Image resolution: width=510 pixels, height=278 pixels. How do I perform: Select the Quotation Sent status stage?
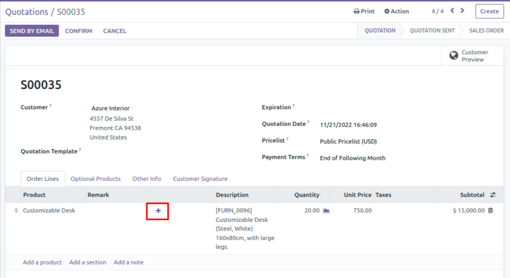tap(432, 31)
